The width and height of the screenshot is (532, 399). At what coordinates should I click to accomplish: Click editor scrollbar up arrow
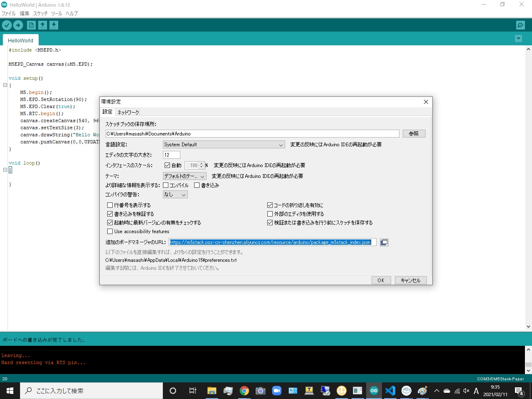tap(528, 49)
